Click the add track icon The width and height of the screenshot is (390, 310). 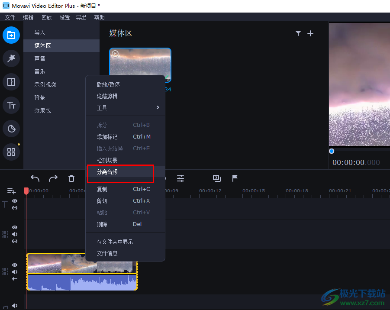click(11, 191)
